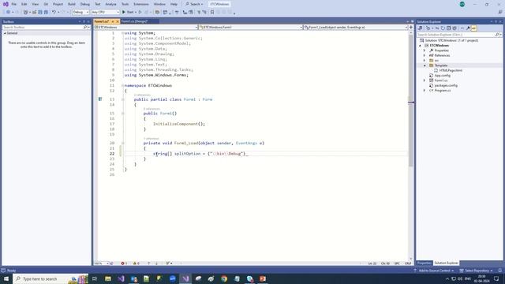Click the error count indicator in editor status
This screenshot has height=284, width=505.
[x=124, y=263]
